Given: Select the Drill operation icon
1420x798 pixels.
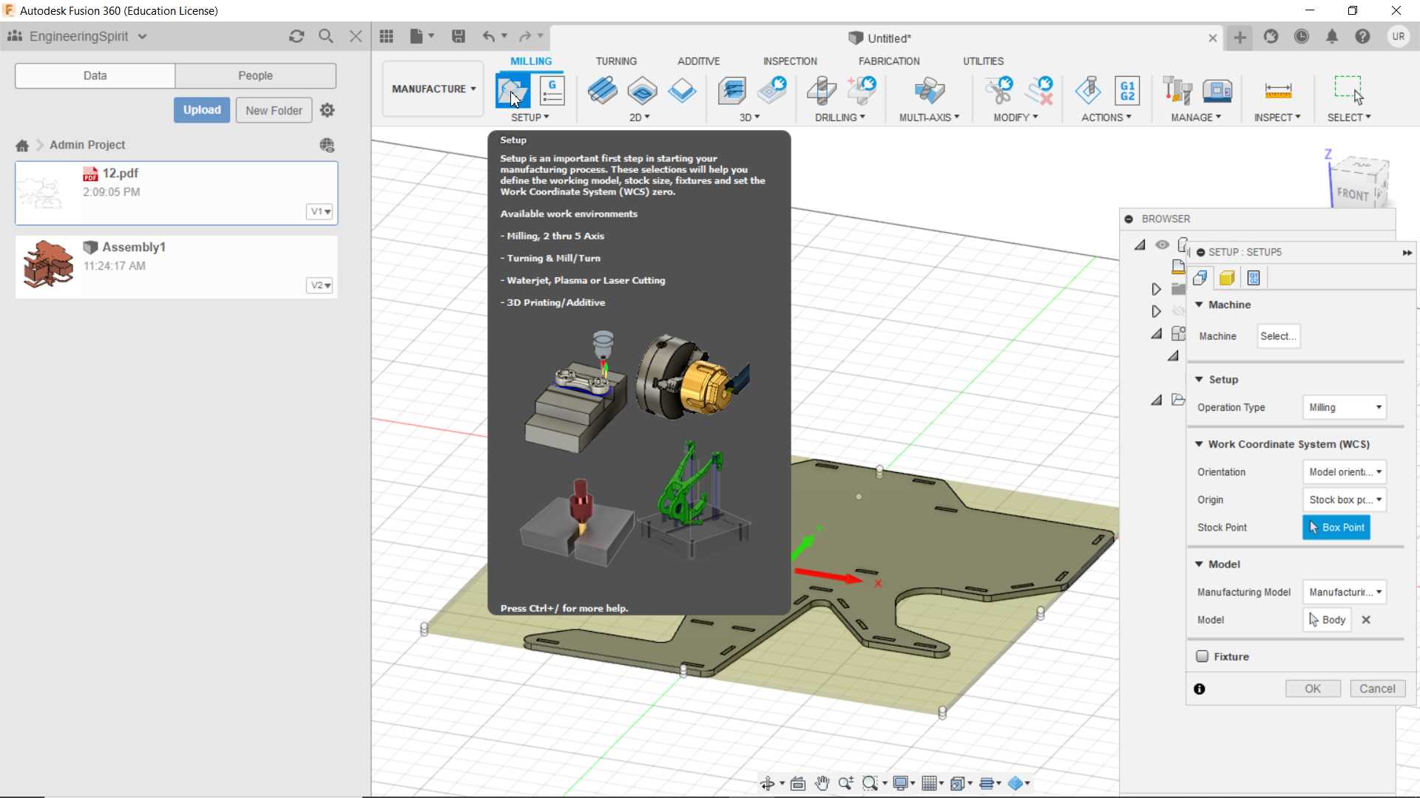Looking at the screenshot, I should (x=821, y=91).
